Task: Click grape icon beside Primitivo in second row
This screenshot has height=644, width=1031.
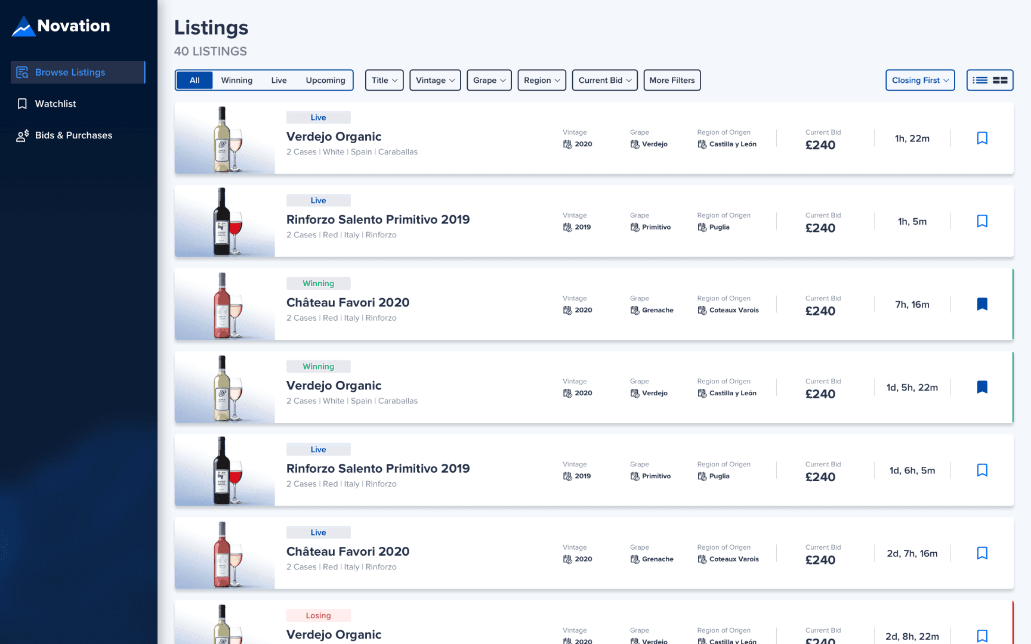Action: [x=635, y=227]
